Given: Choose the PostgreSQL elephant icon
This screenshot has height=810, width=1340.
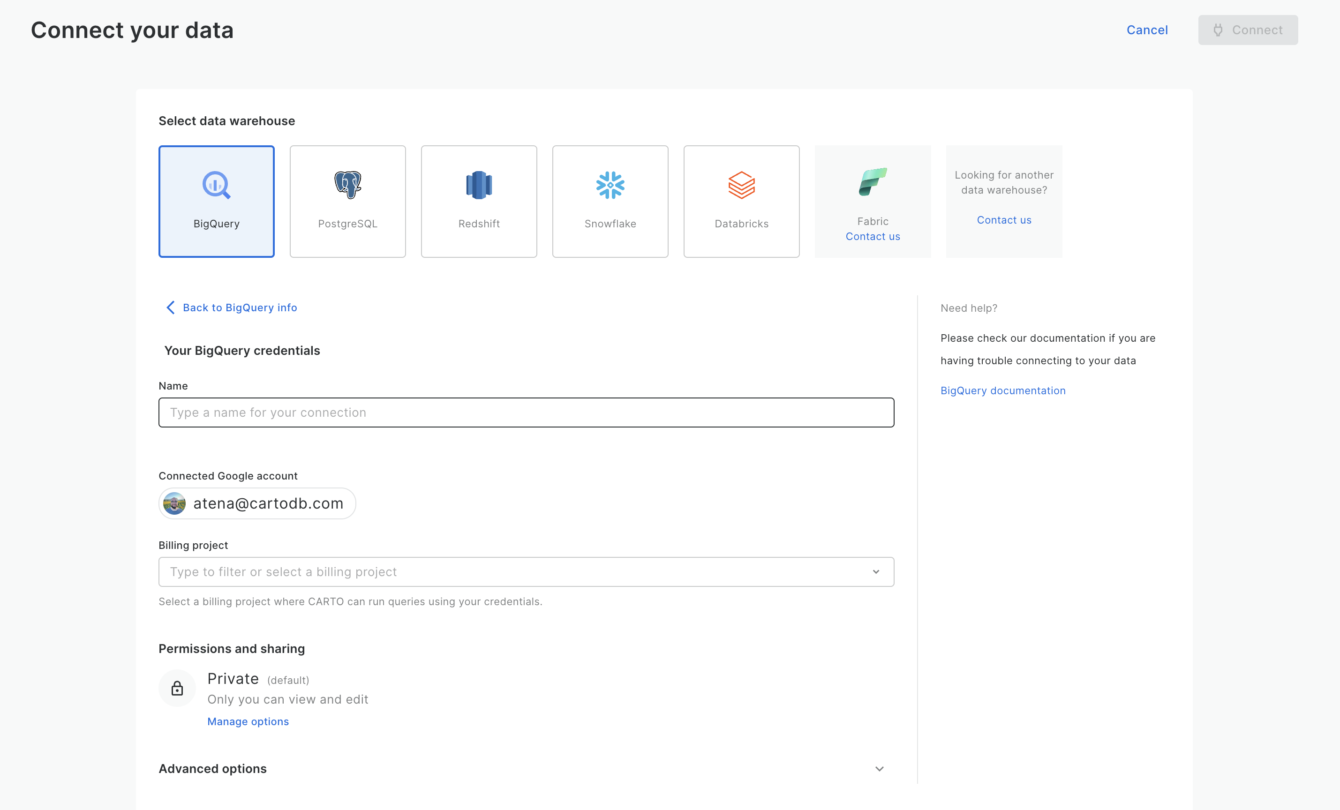Looking at the screenshot, I should [x=347, y=185].
